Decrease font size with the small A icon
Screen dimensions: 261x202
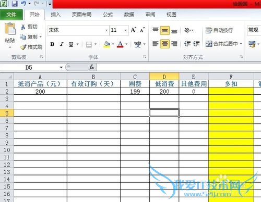point(143,30)
